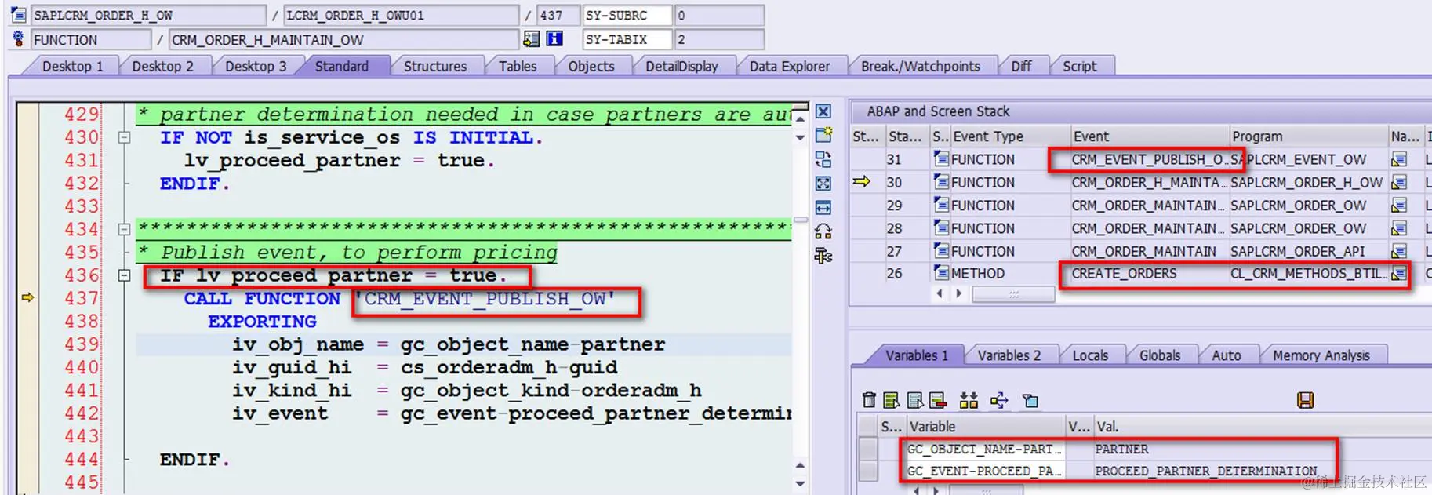Open the Memory Analysis tab
The image size is (1432, 495).
click(1321, 355)
